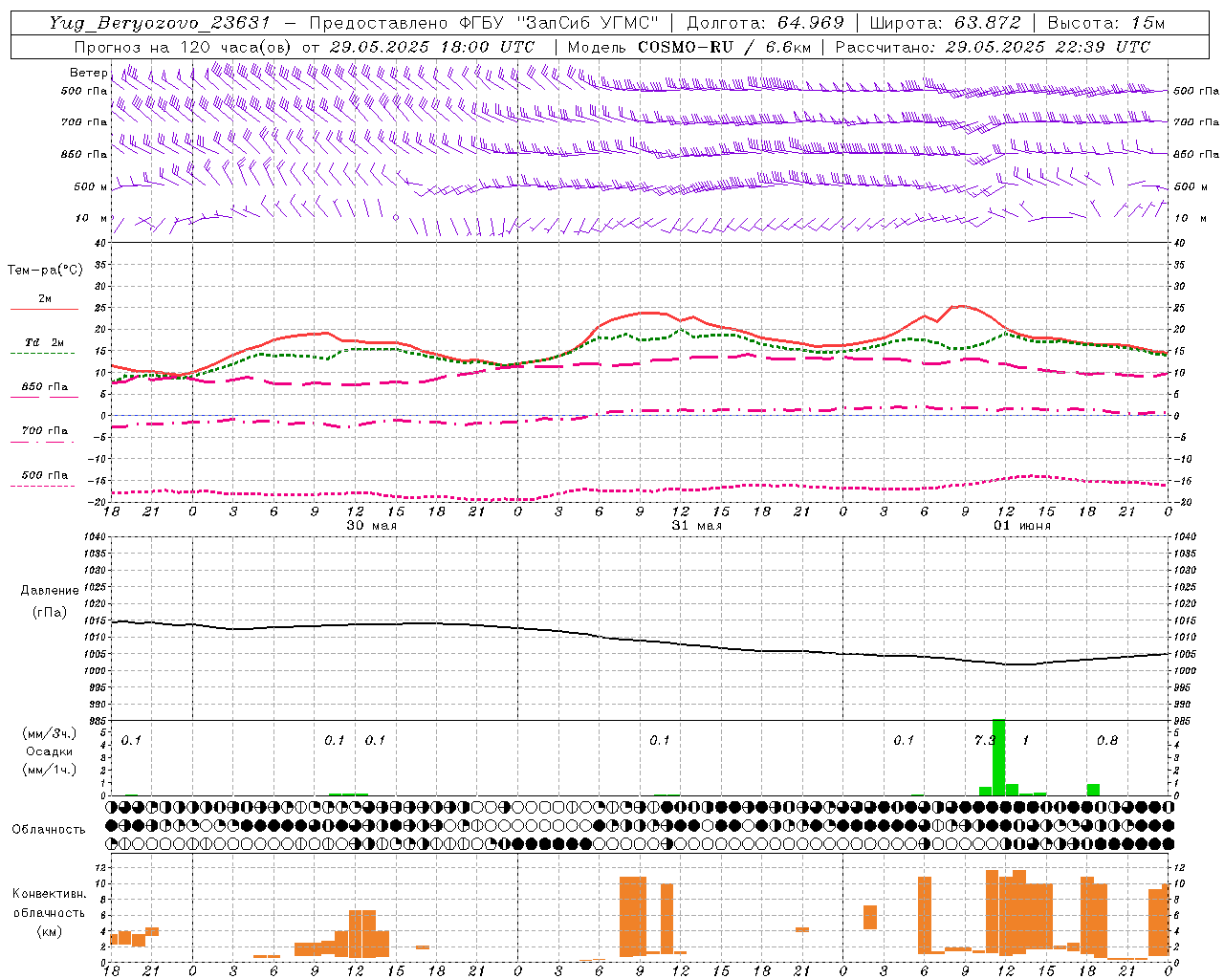
Task: Select the (км) convective cloud unit label
Action: tap(49, 931)
